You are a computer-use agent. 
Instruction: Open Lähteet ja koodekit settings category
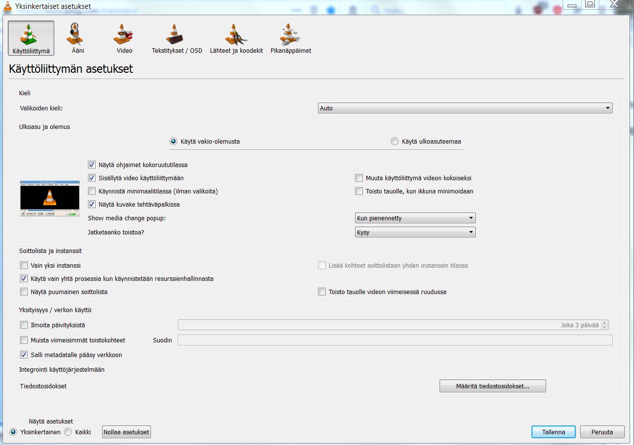click(x=236, y=38)
